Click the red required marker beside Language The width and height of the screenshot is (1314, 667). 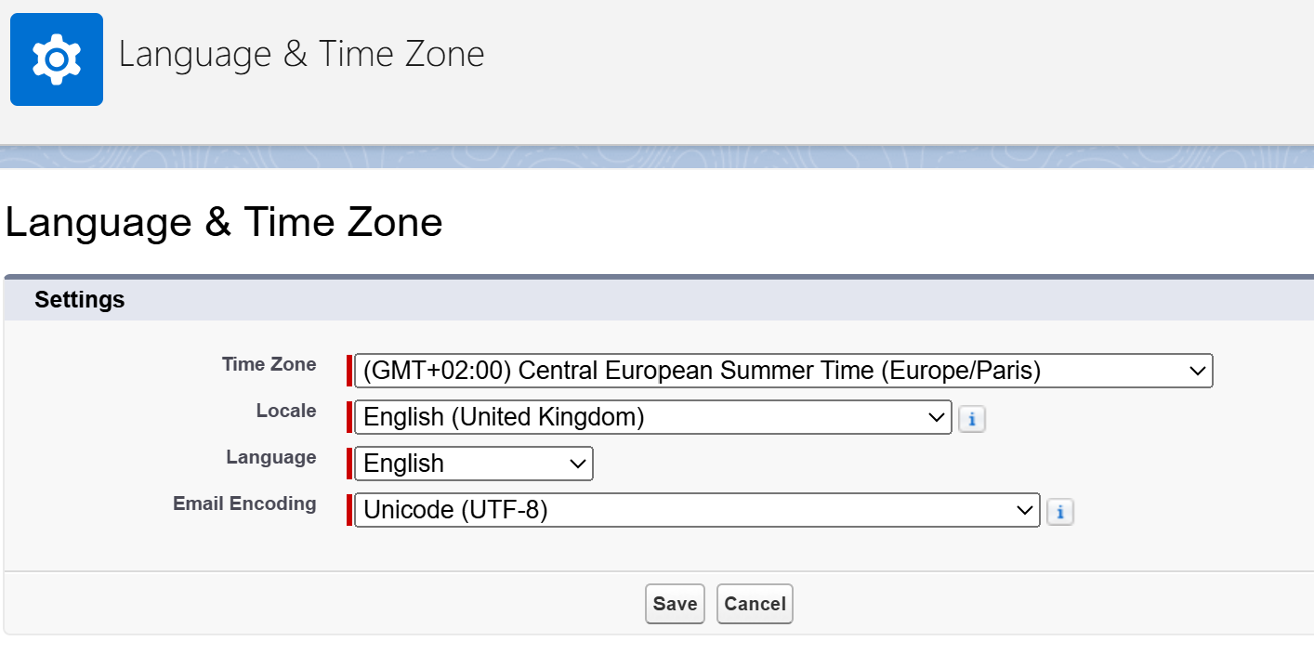pos(349,464)
